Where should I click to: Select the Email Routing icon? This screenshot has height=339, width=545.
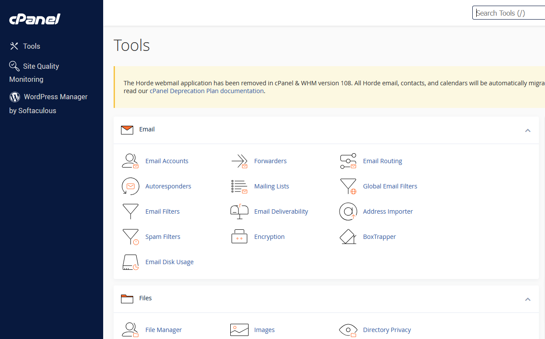pos(348,161)
